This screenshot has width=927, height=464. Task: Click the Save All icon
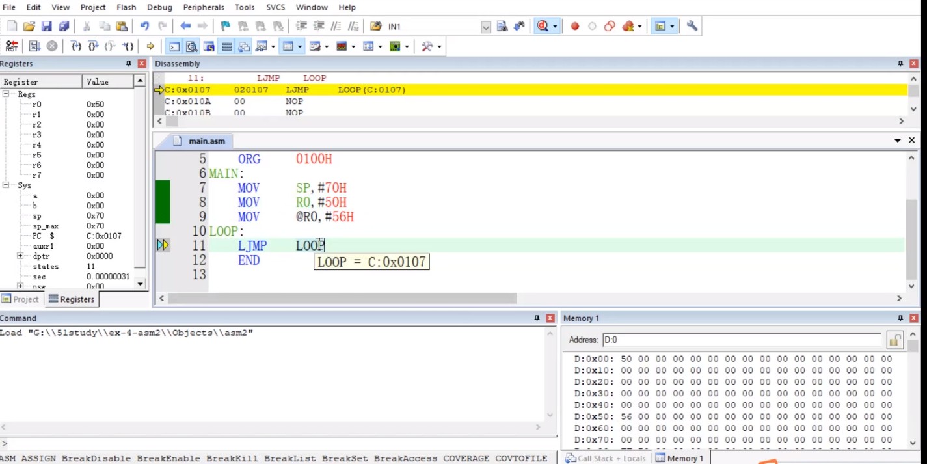pos(64,26)
